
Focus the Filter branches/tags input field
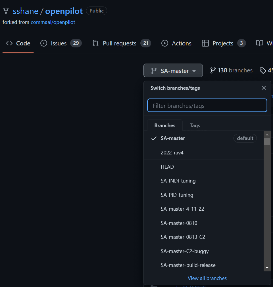[x=207, y=105]
